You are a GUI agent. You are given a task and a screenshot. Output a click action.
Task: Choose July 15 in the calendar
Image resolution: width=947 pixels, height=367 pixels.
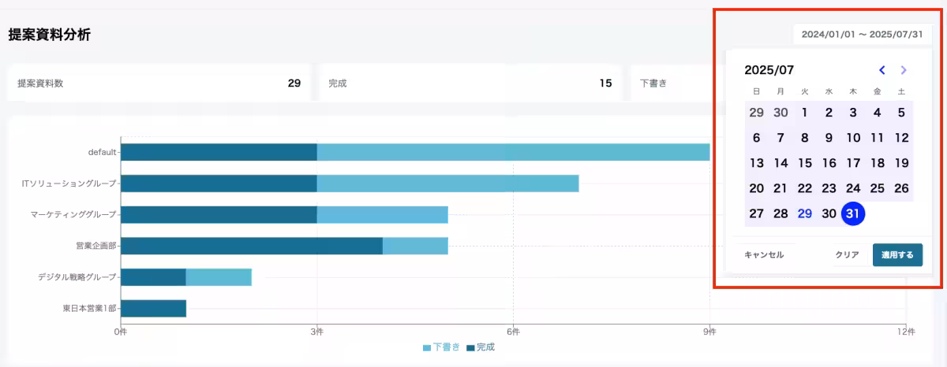(x=805, y=163)
